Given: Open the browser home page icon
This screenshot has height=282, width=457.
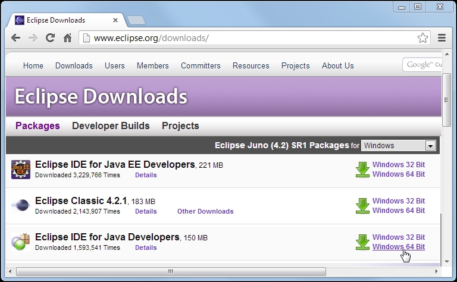Looking at the screenshot, I should 68,37.
